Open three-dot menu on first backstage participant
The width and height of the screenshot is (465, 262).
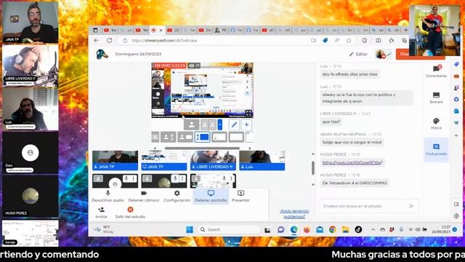tap(134, 178)
